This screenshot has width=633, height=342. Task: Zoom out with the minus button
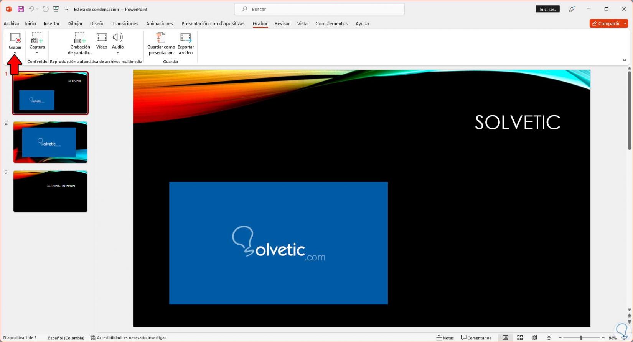(x=560, y=338)
